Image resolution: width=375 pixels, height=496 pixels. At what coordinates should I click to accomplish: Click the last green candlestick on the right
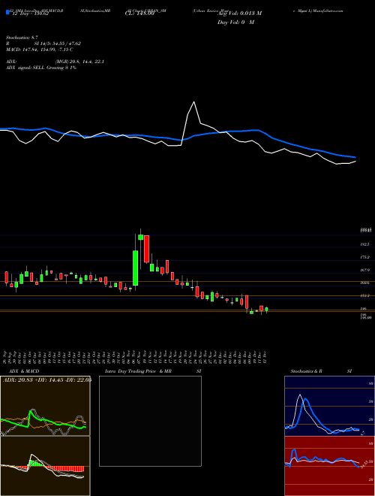[266, 310]
